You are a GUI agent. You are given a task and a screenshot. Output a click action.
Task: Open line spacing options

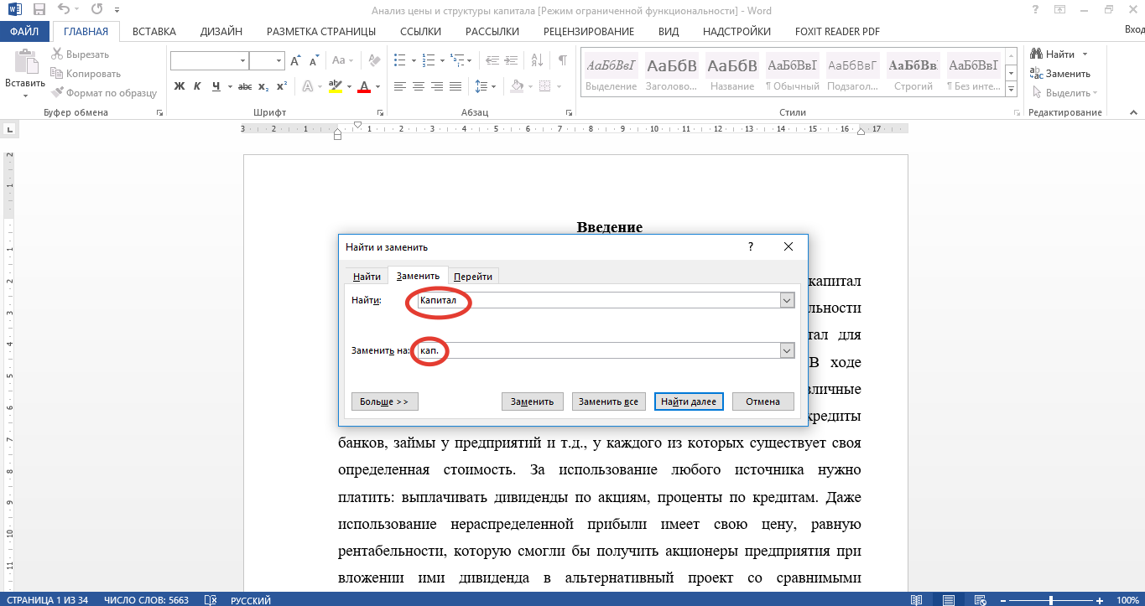click(x=485, y=86)
